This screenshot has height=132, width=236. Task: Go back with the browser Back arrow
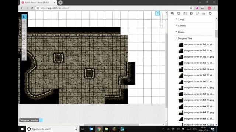click(22, 8)
